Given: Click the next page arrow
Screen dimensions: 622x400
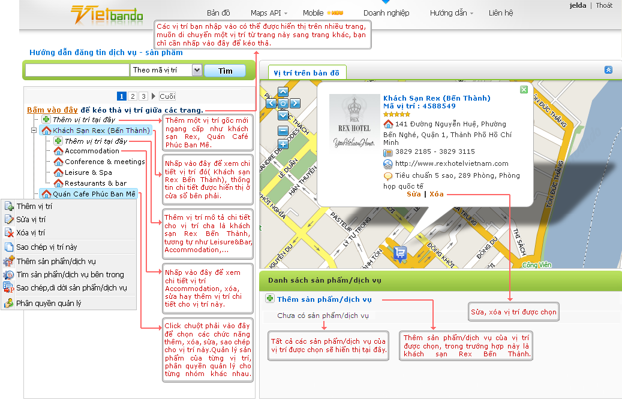Looking at the screenshot, I should [153, 96].
